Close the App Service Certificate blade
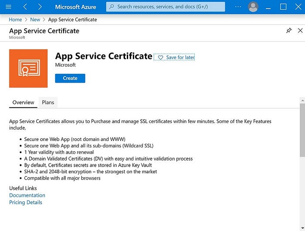The image size is (305, 231). pos(300,30)
